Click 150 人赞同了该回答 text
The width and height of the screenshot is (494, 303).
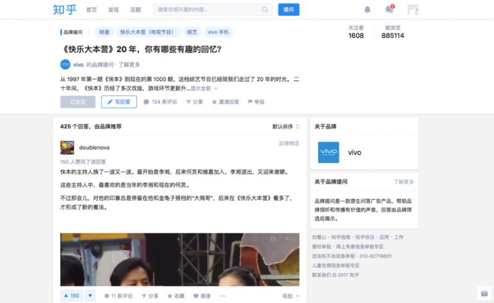click(x=83, y=162)
